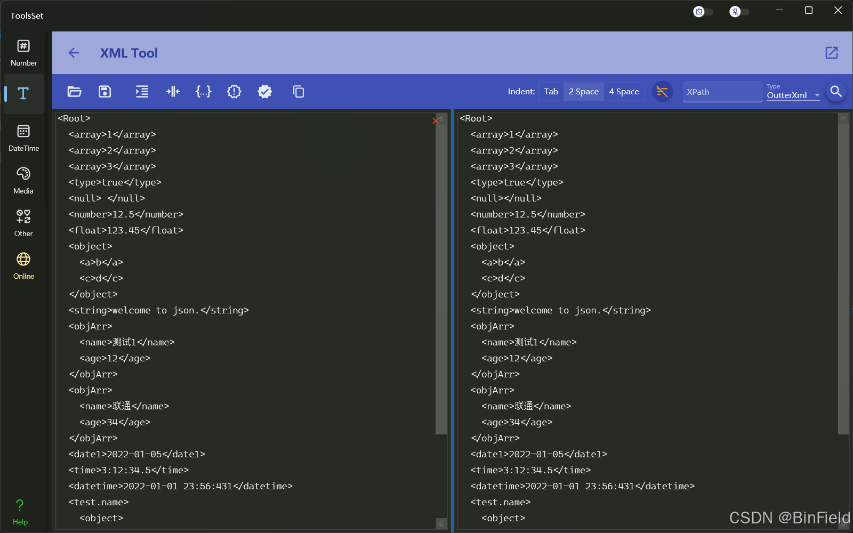This screenshot has width=853, height=533.
Task: Click <test.name> in left editor
Action: [99, 502]
